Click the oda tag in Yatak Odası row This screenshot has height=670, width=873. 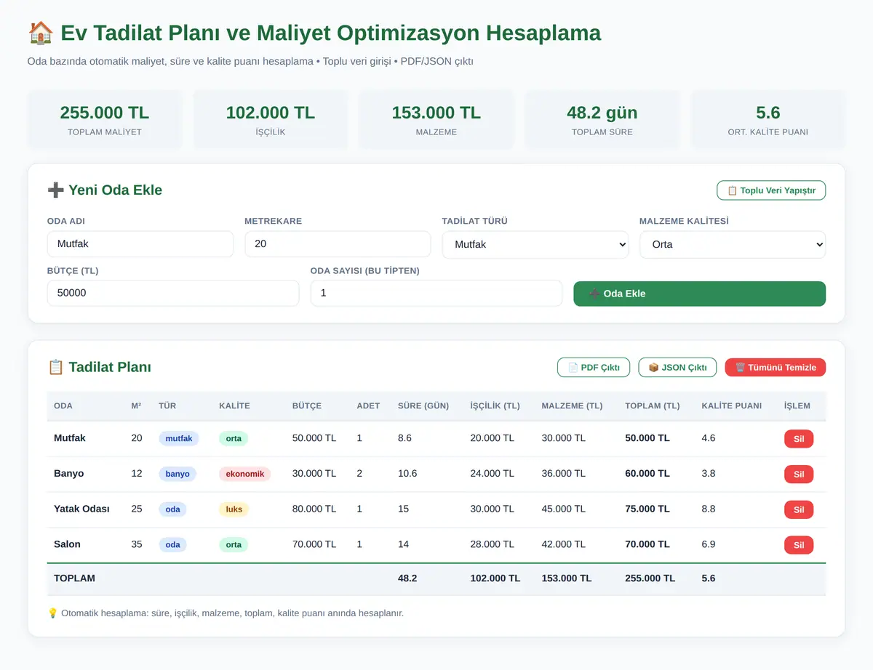[x=172, y=509]
